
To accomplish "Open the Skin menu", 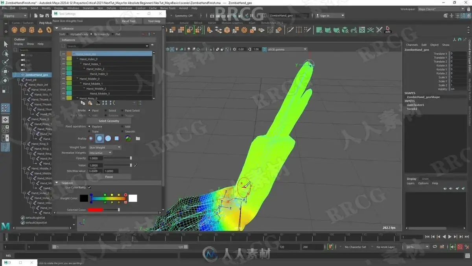I will tap(100, 8).
